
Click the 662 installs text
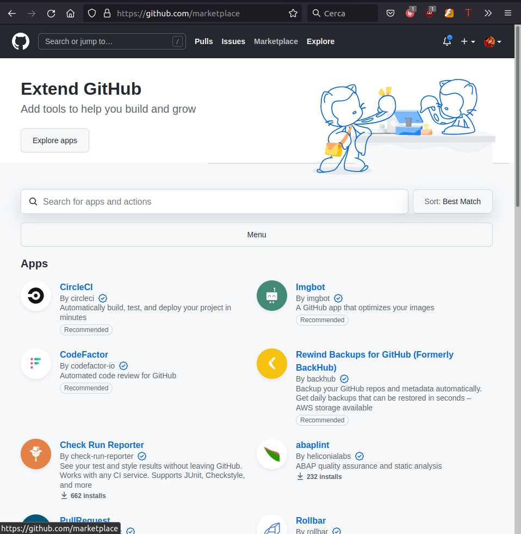(x=88, y=495)
